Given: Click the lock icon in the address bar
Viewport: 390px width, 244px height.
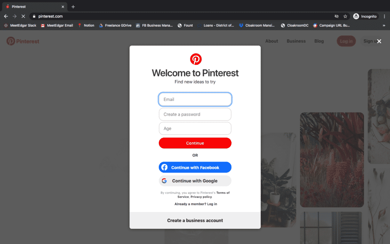Looking at the screenshot, I should click(34, 16).
